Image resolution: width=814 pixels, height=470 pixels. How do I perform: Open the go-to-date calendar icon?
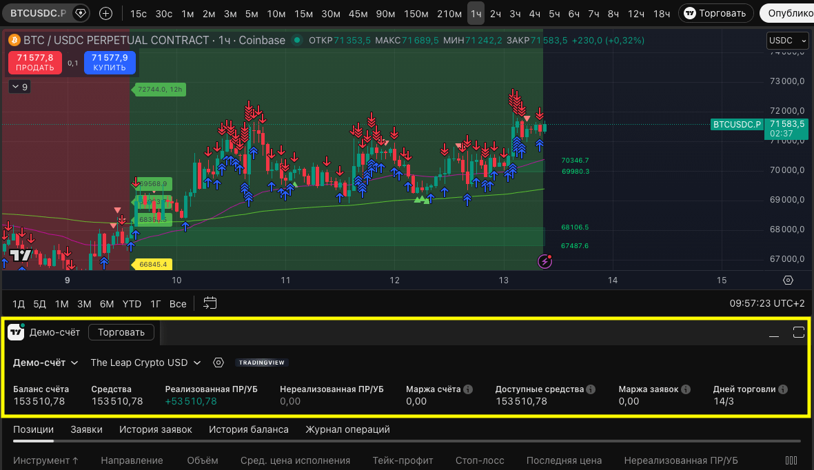210,303
